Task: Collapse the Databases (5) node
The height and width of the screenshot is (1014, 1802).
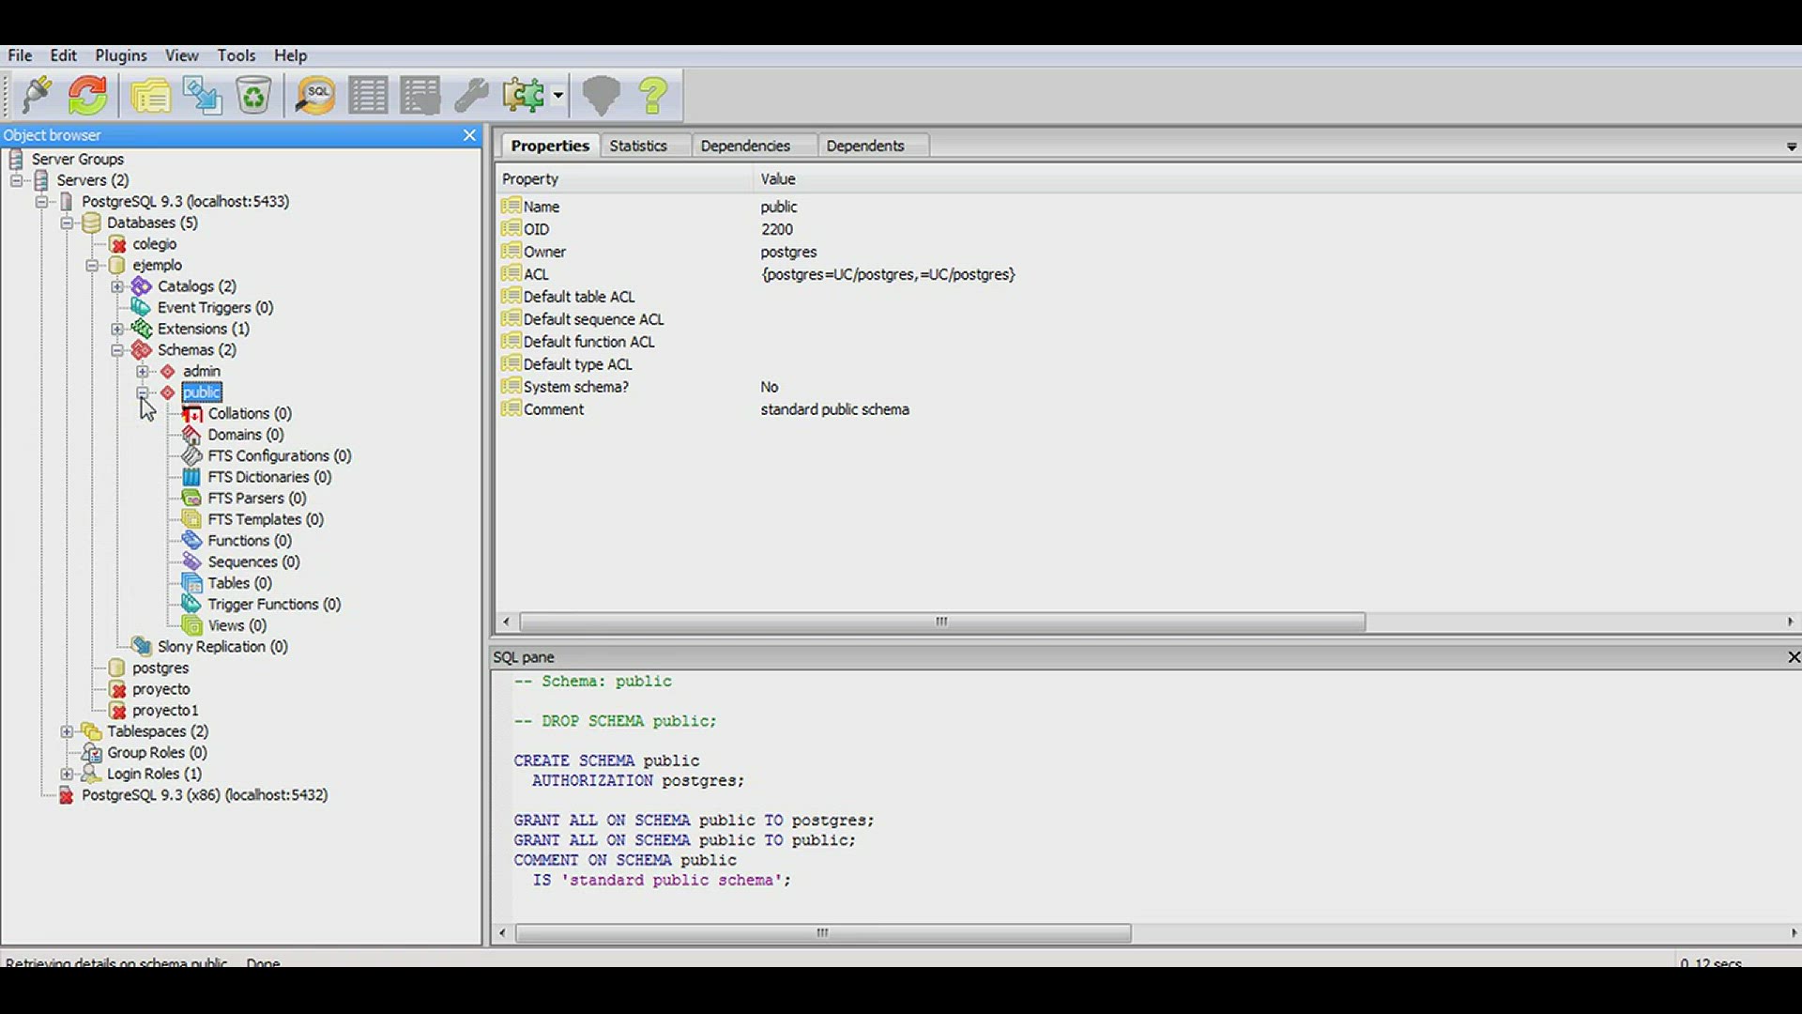Action: 67,223
